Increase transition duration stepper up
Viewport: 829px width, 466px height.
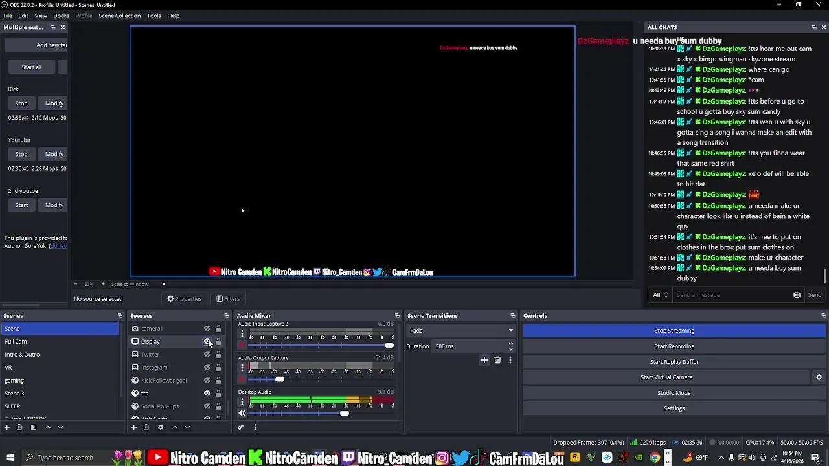click(510, 344)
